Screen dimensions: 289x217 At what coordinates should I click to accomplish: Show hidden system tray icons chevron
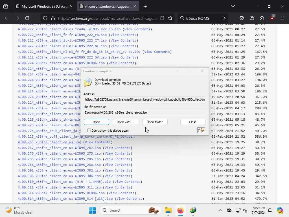coord(220,210)
